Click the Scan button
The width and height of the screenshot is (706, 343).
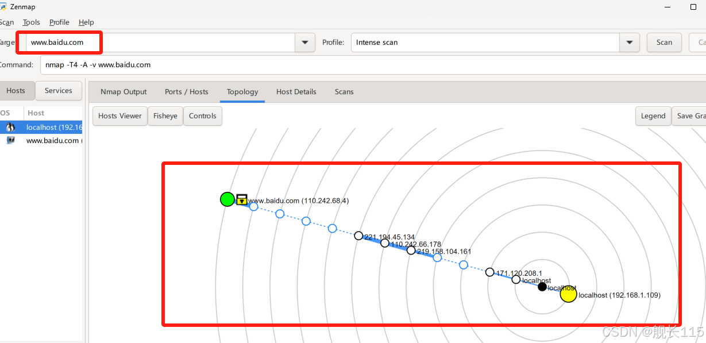tap(664, 42)
